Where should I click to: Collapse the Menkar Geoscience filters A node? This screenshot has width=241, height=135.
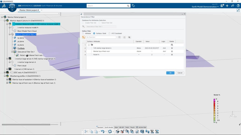[10, 34]
